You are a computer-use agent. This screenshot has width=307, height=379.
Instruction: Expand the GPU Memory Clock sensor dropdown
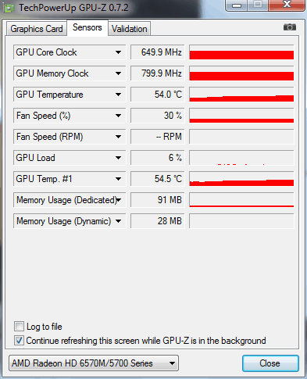[118, 73]
